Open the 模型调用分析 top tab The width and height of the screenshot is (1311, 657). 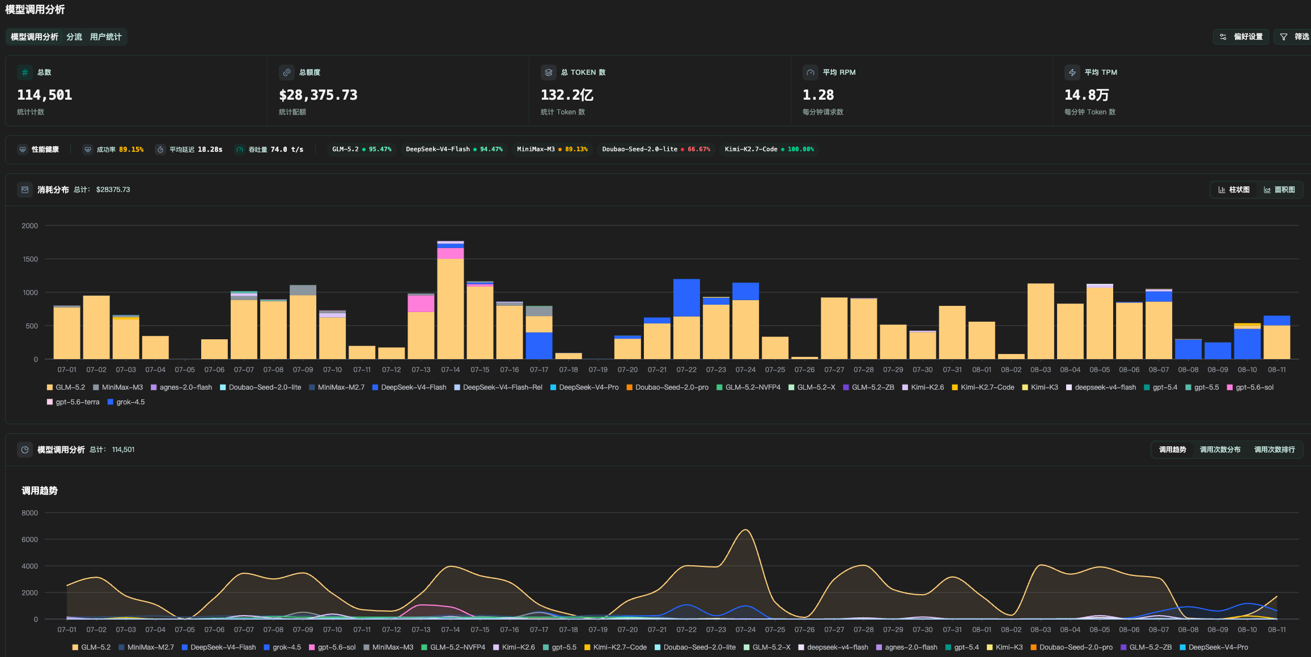(35, 37)
